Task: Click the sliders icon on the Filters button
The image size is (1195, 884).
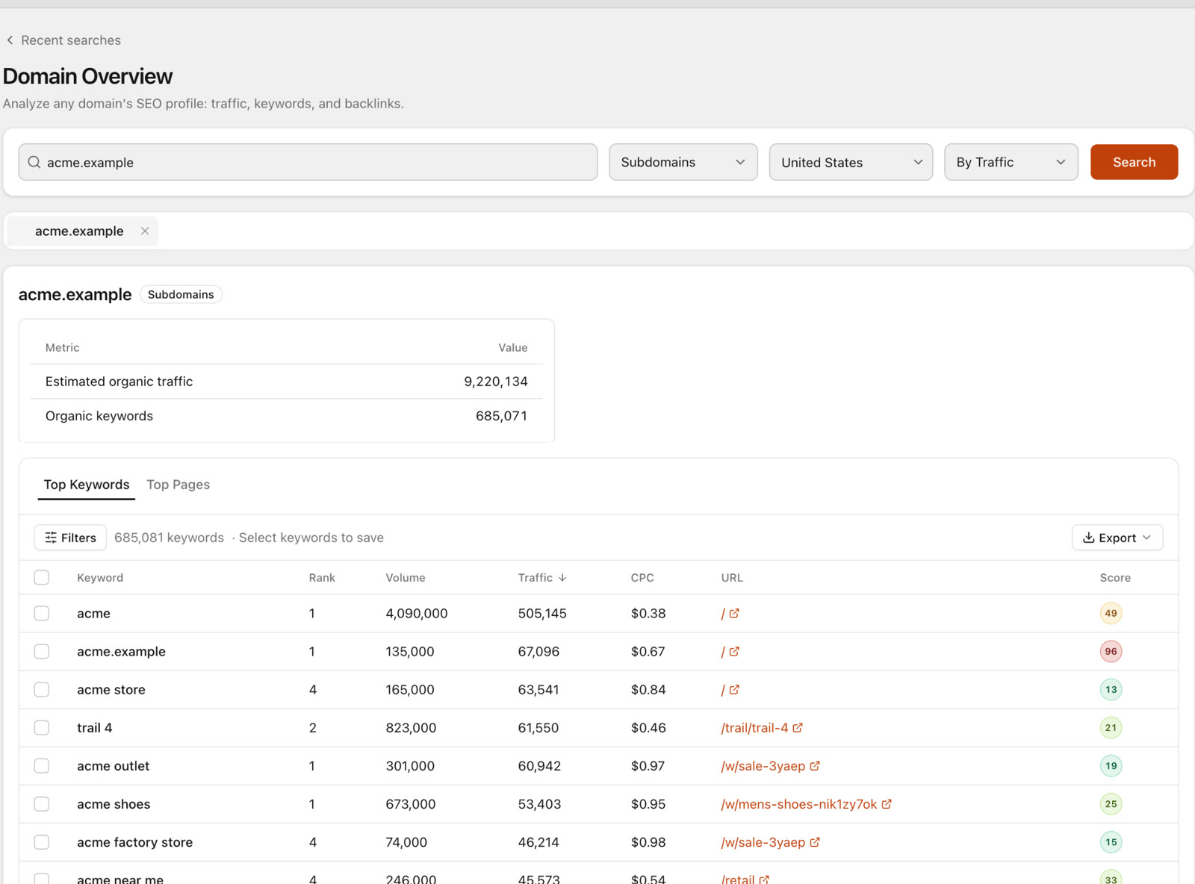Action: pyautogui.click(x=51, y=538)
